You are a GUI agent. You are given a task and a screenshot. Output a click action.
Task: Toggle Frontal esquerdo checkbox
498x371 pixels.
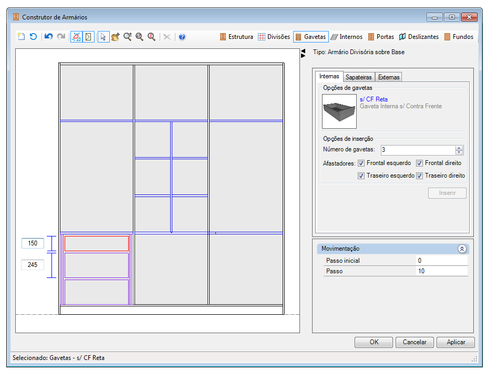[x=361, y=163]
